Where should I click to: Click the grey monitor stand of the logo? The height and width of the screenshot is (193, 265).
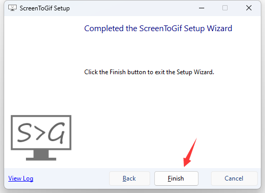pyautogui.click(x=41, y=155)
